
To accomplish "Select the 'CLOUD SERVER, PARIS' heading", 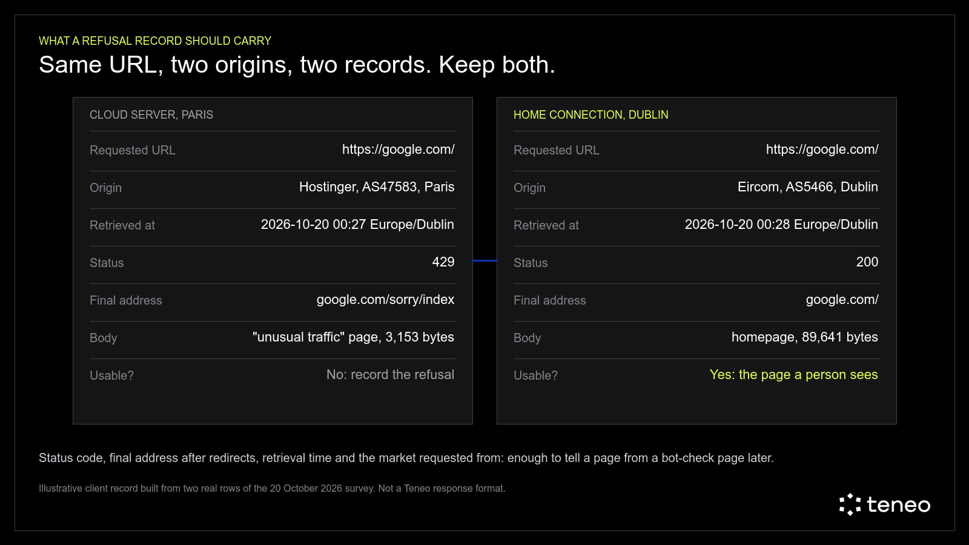I will (x=151, y=115).
